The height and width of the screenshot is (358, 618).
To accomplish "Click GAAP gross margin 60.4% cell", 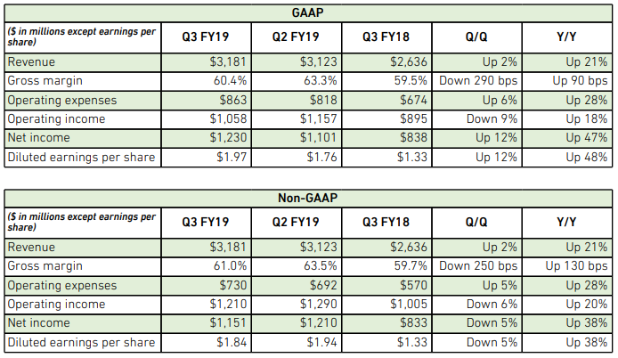I will click(206, 81).
